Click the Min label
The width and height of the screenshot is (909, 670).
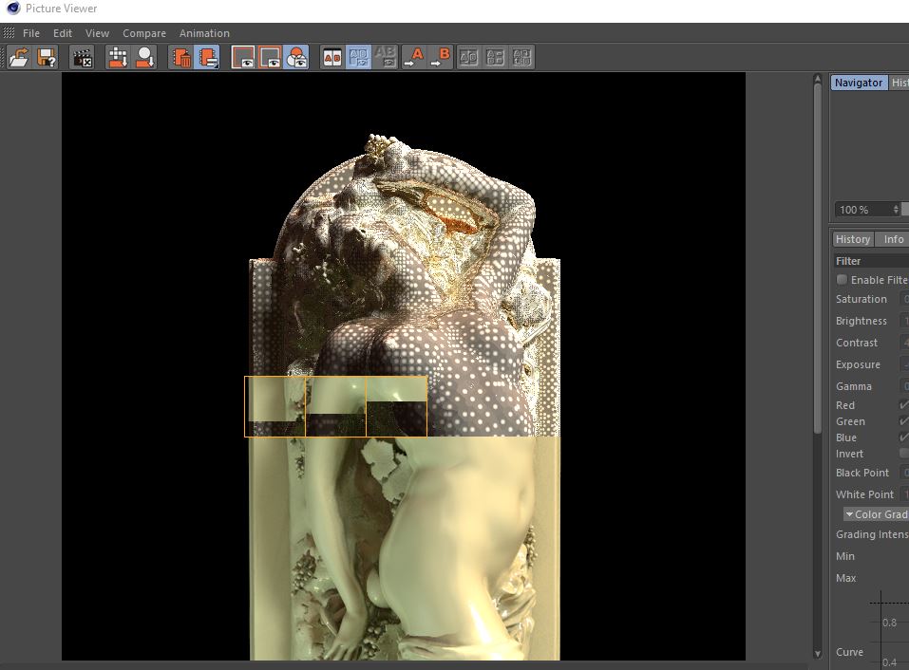coord(845,556)
